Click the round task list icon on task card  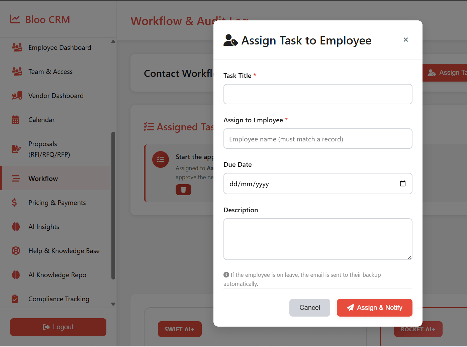click(161, 159)
